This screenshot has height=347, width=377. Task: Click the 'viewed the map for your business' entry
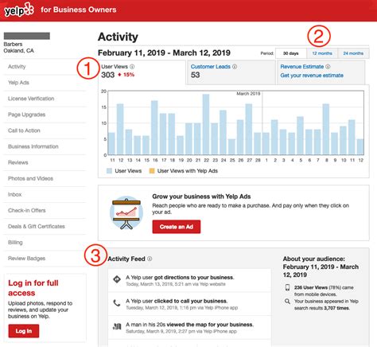(189, 328)
